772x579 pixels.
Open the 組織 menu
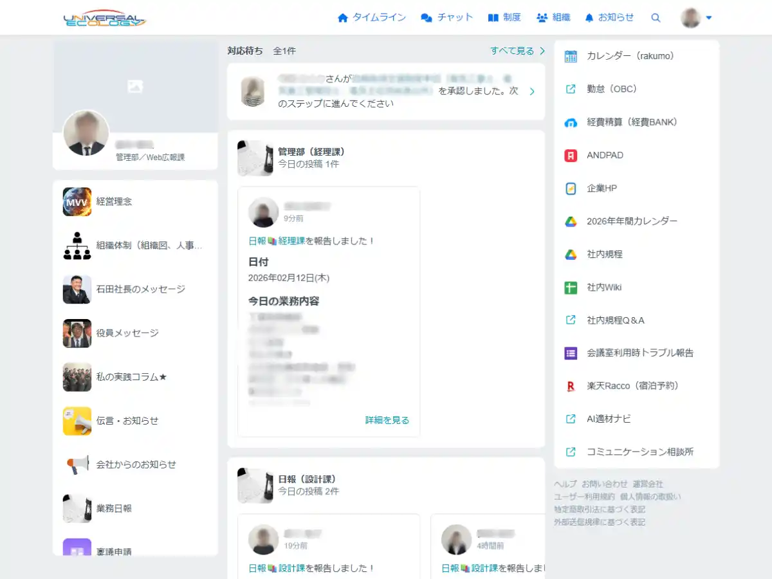(553, 18)
